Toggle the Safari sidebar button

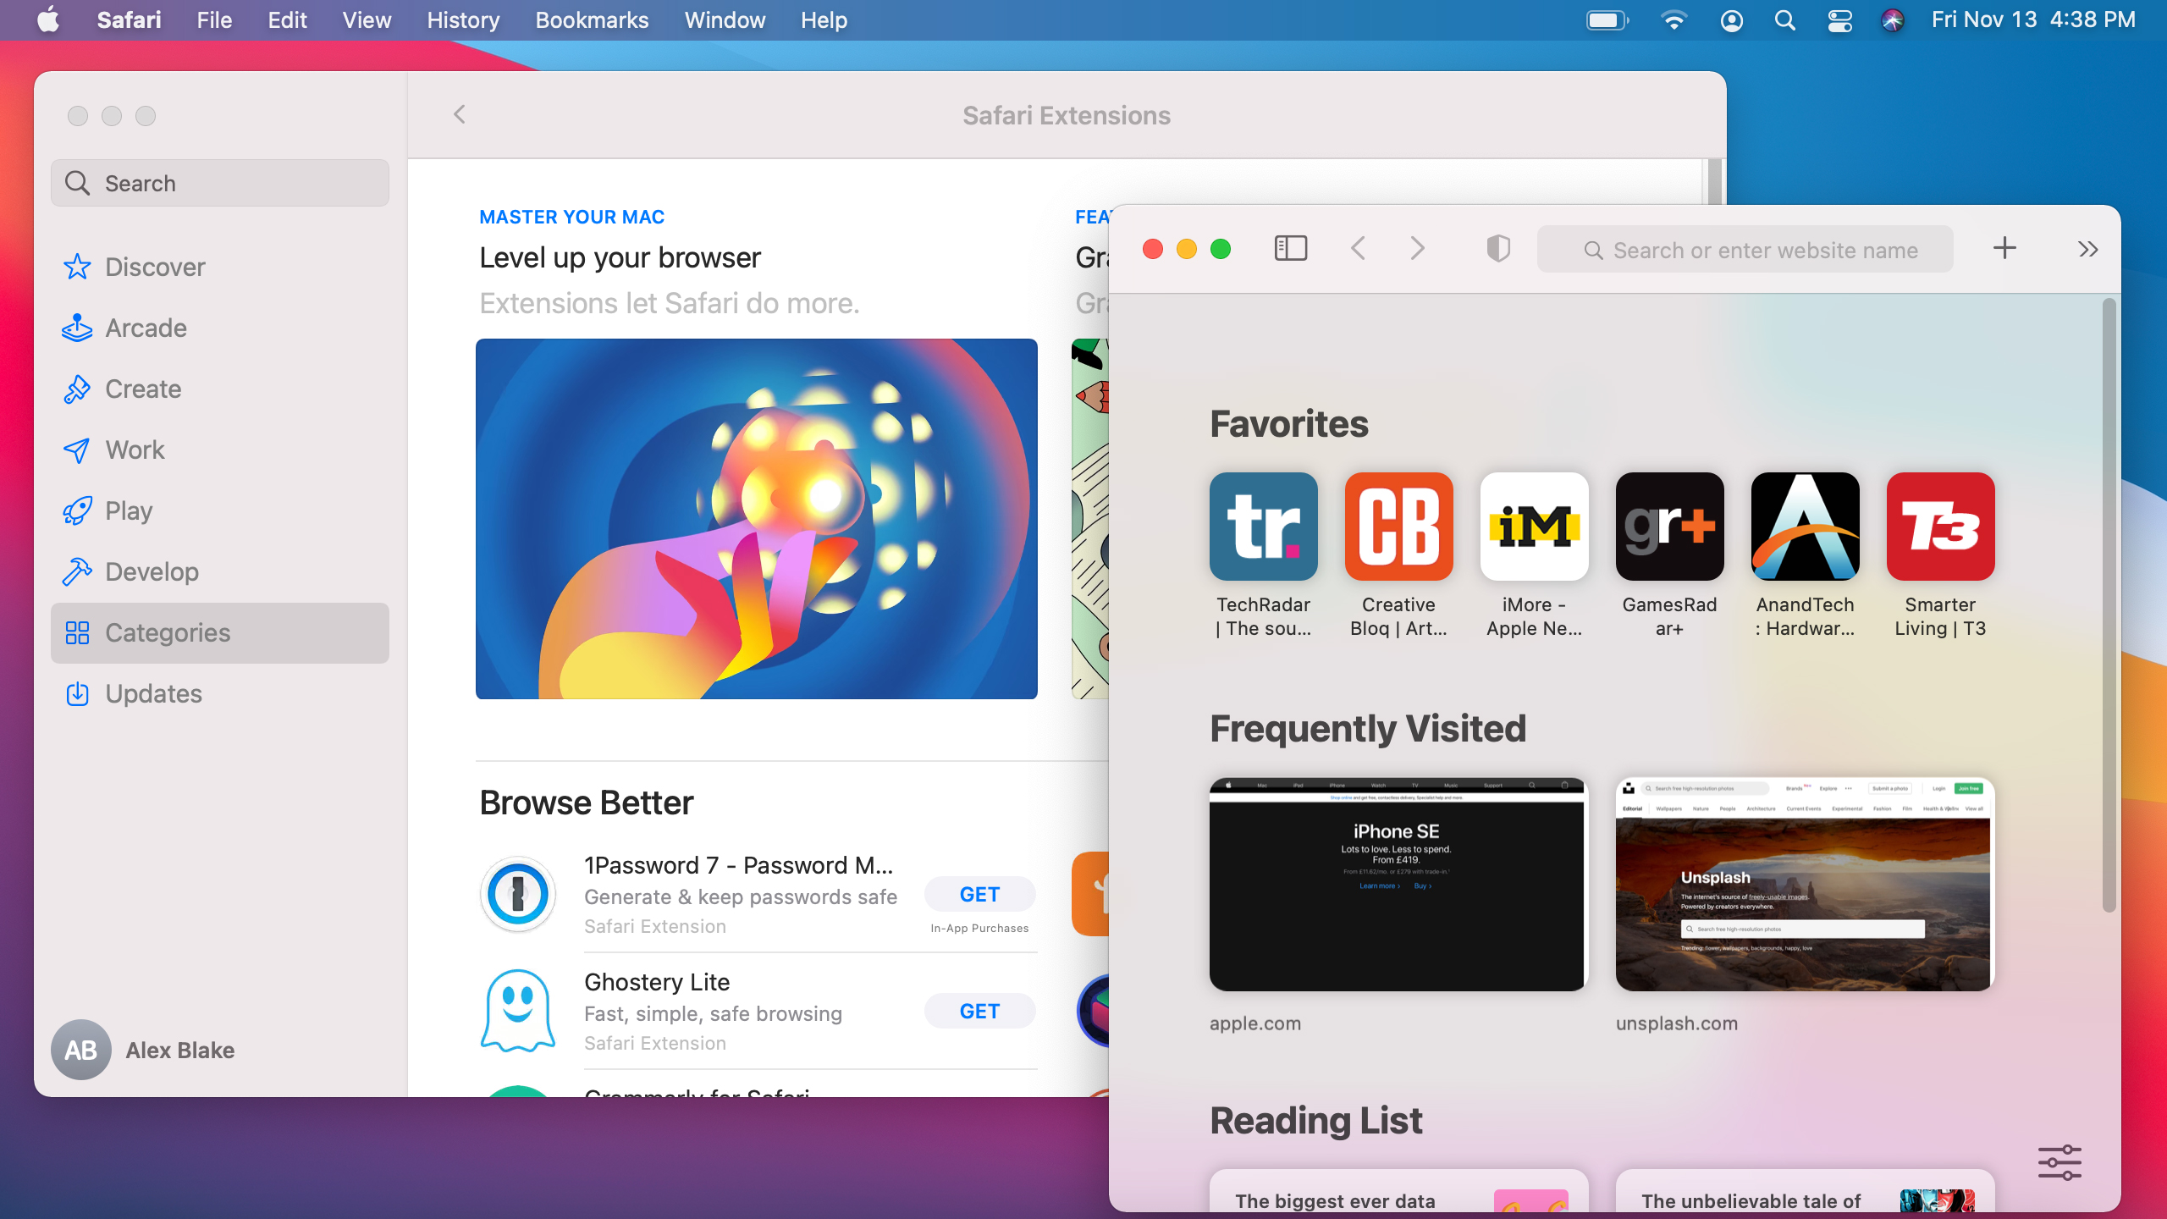[x=1291, y=249]
